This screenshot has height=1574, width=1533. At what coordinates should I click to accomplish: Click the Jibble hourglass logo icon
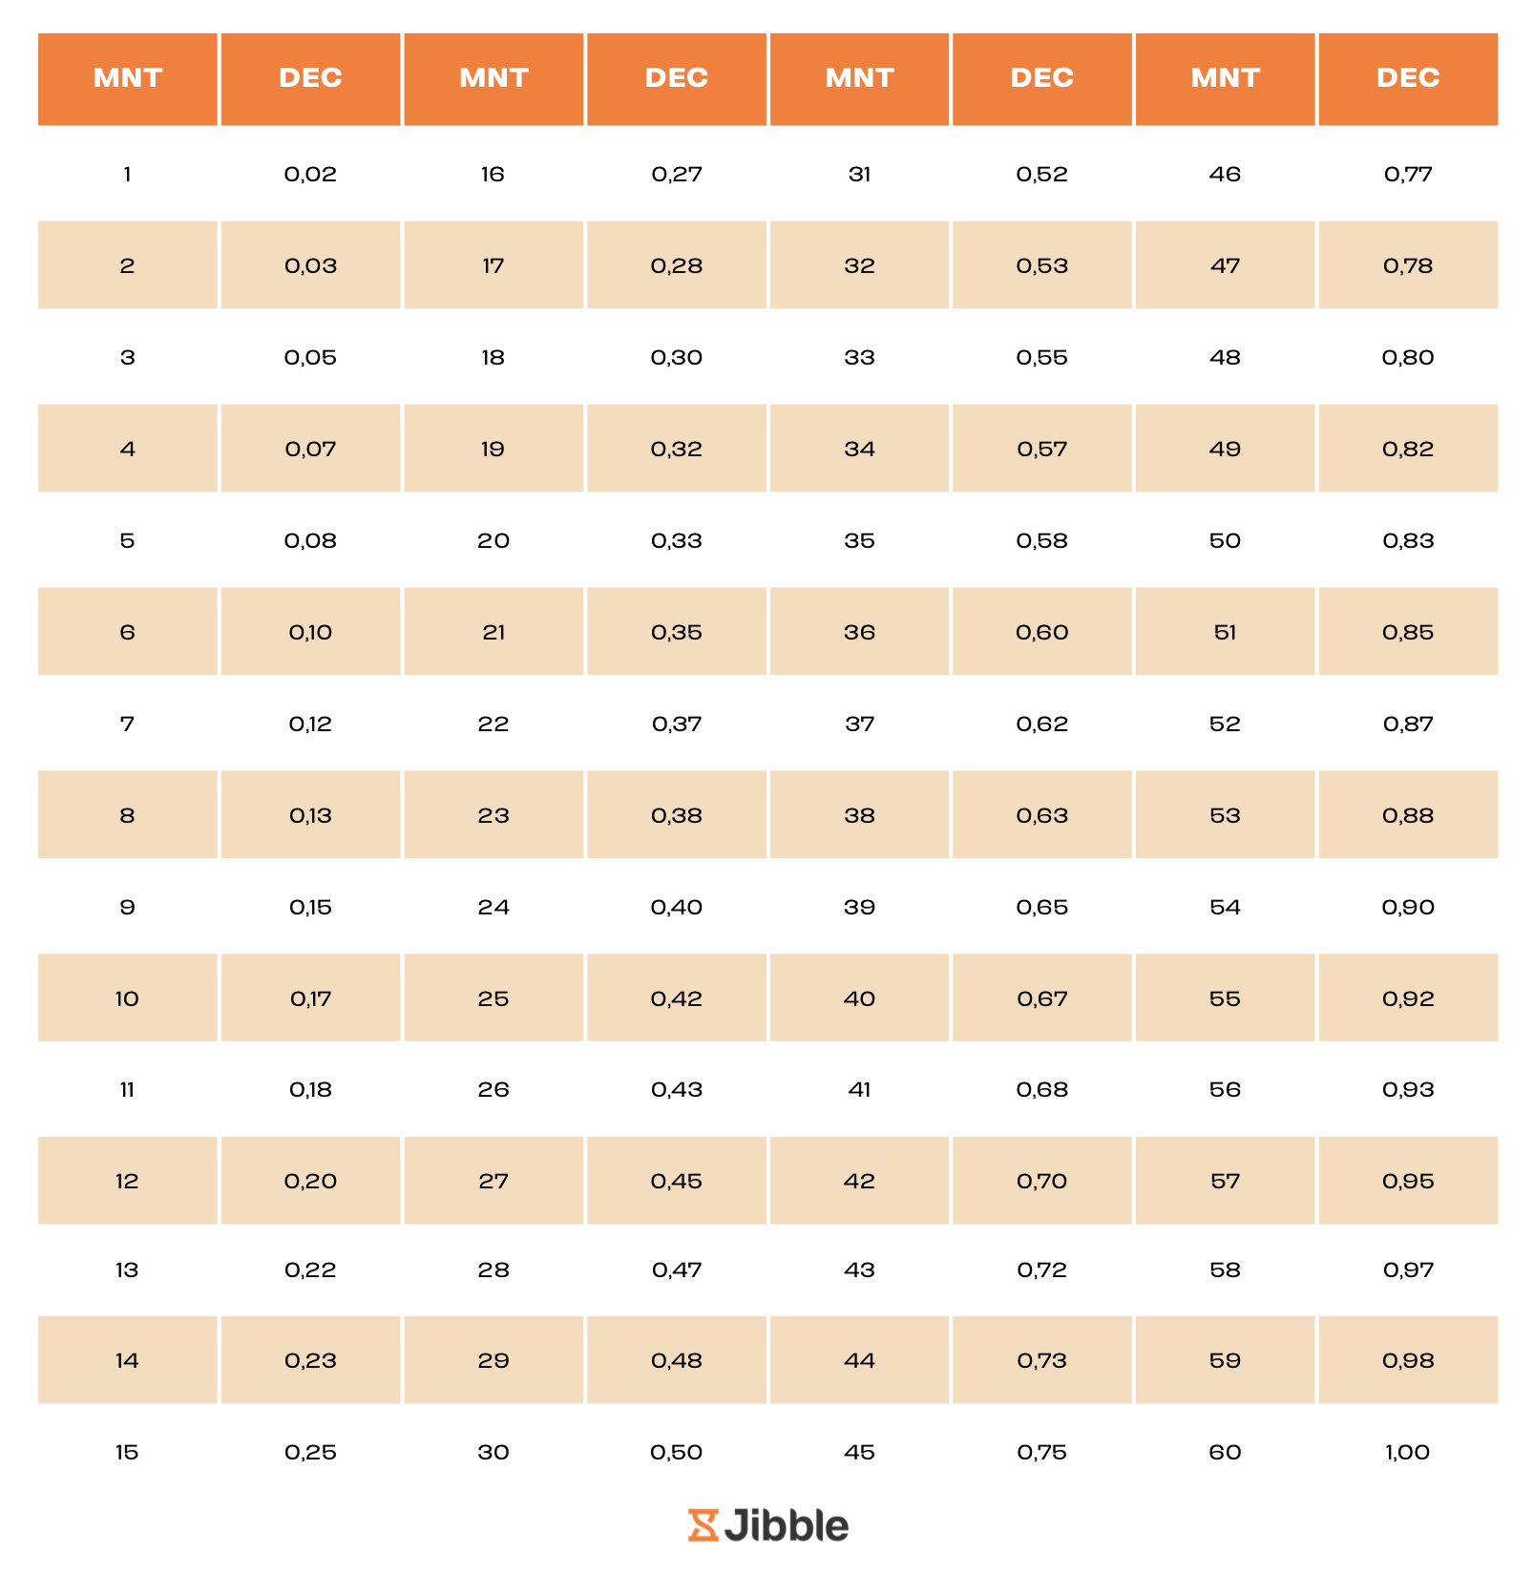703,1525
